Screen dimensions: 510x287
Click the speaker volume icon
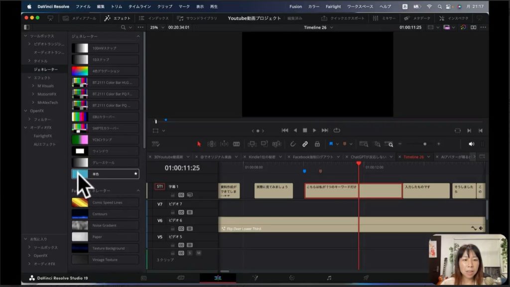coord(471,144)
